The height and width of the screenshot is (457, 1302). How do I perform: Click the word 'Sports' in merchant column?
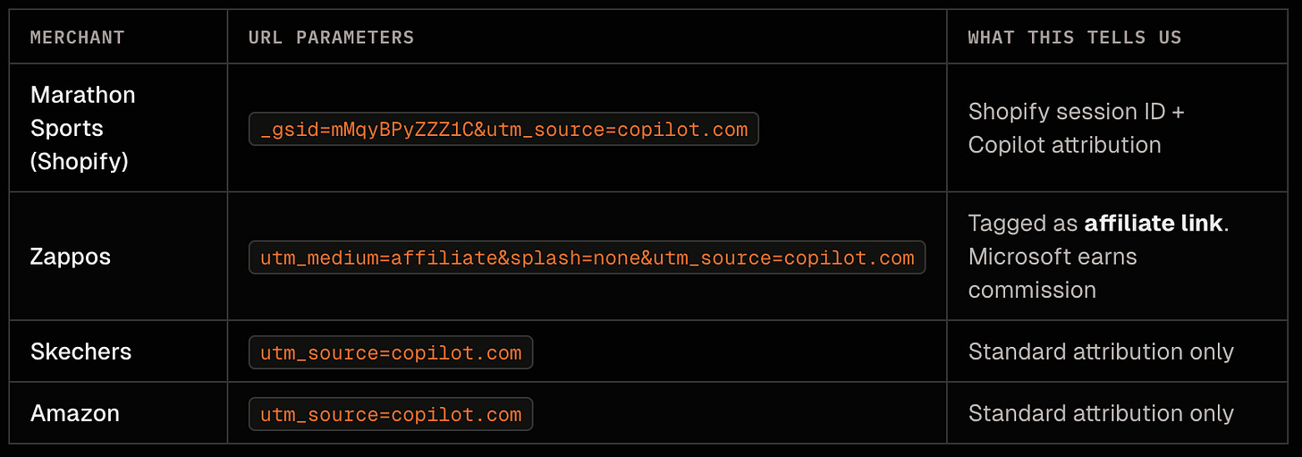point(67,128)
